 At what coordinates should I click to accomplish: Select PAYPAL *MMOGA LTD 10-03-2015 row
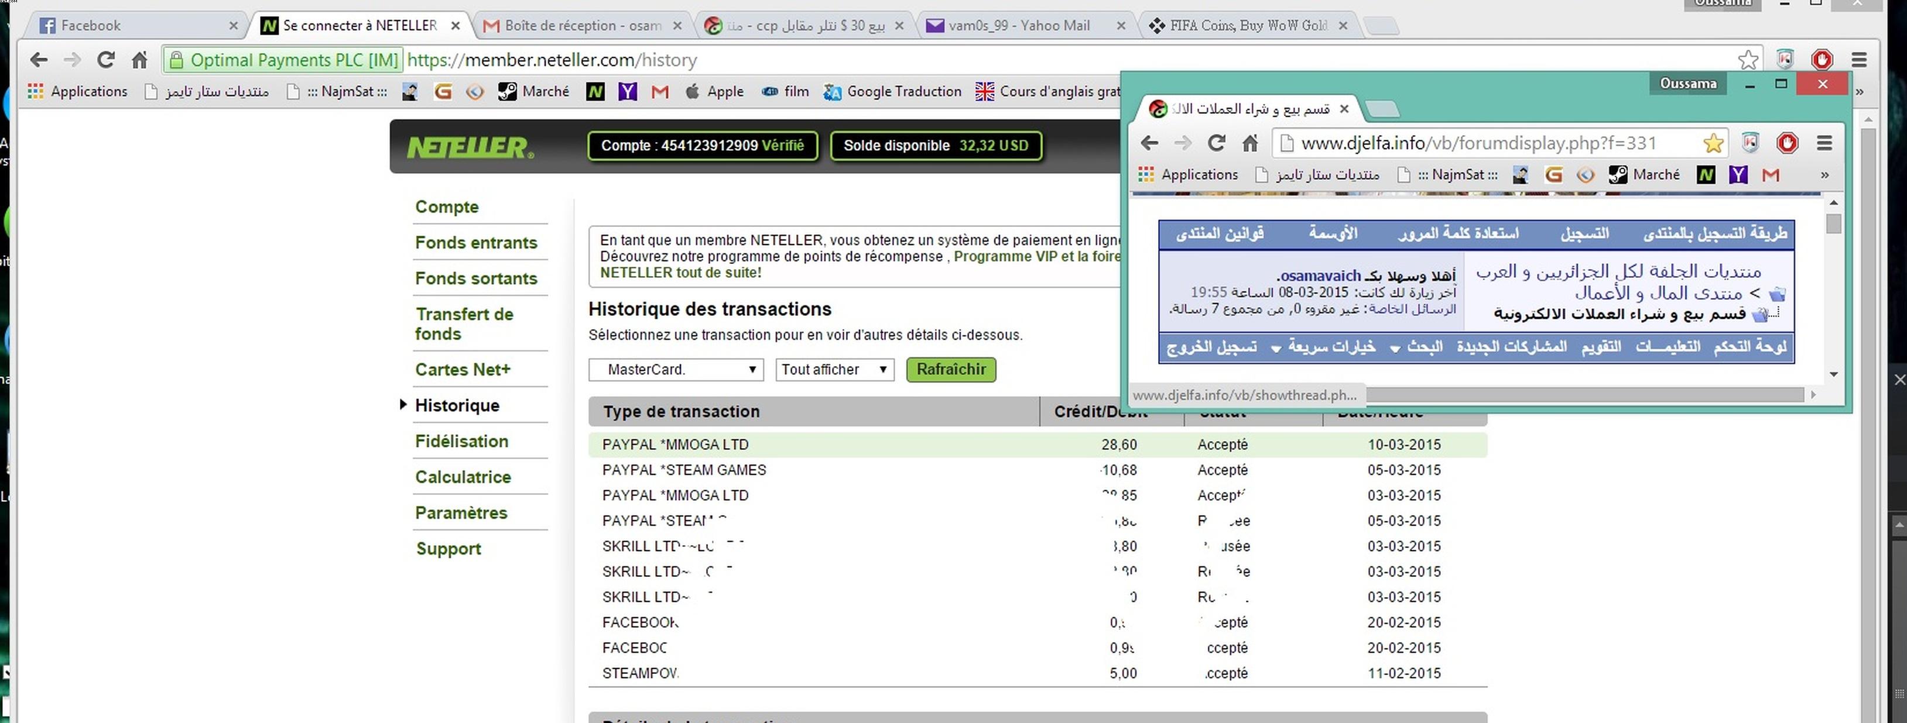(x=1037, y=445)
